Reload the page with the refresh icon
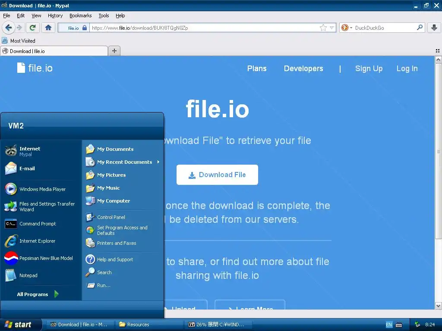Image resolution: width=442 pixels, height=331 pixels. (x=32, y=28)
